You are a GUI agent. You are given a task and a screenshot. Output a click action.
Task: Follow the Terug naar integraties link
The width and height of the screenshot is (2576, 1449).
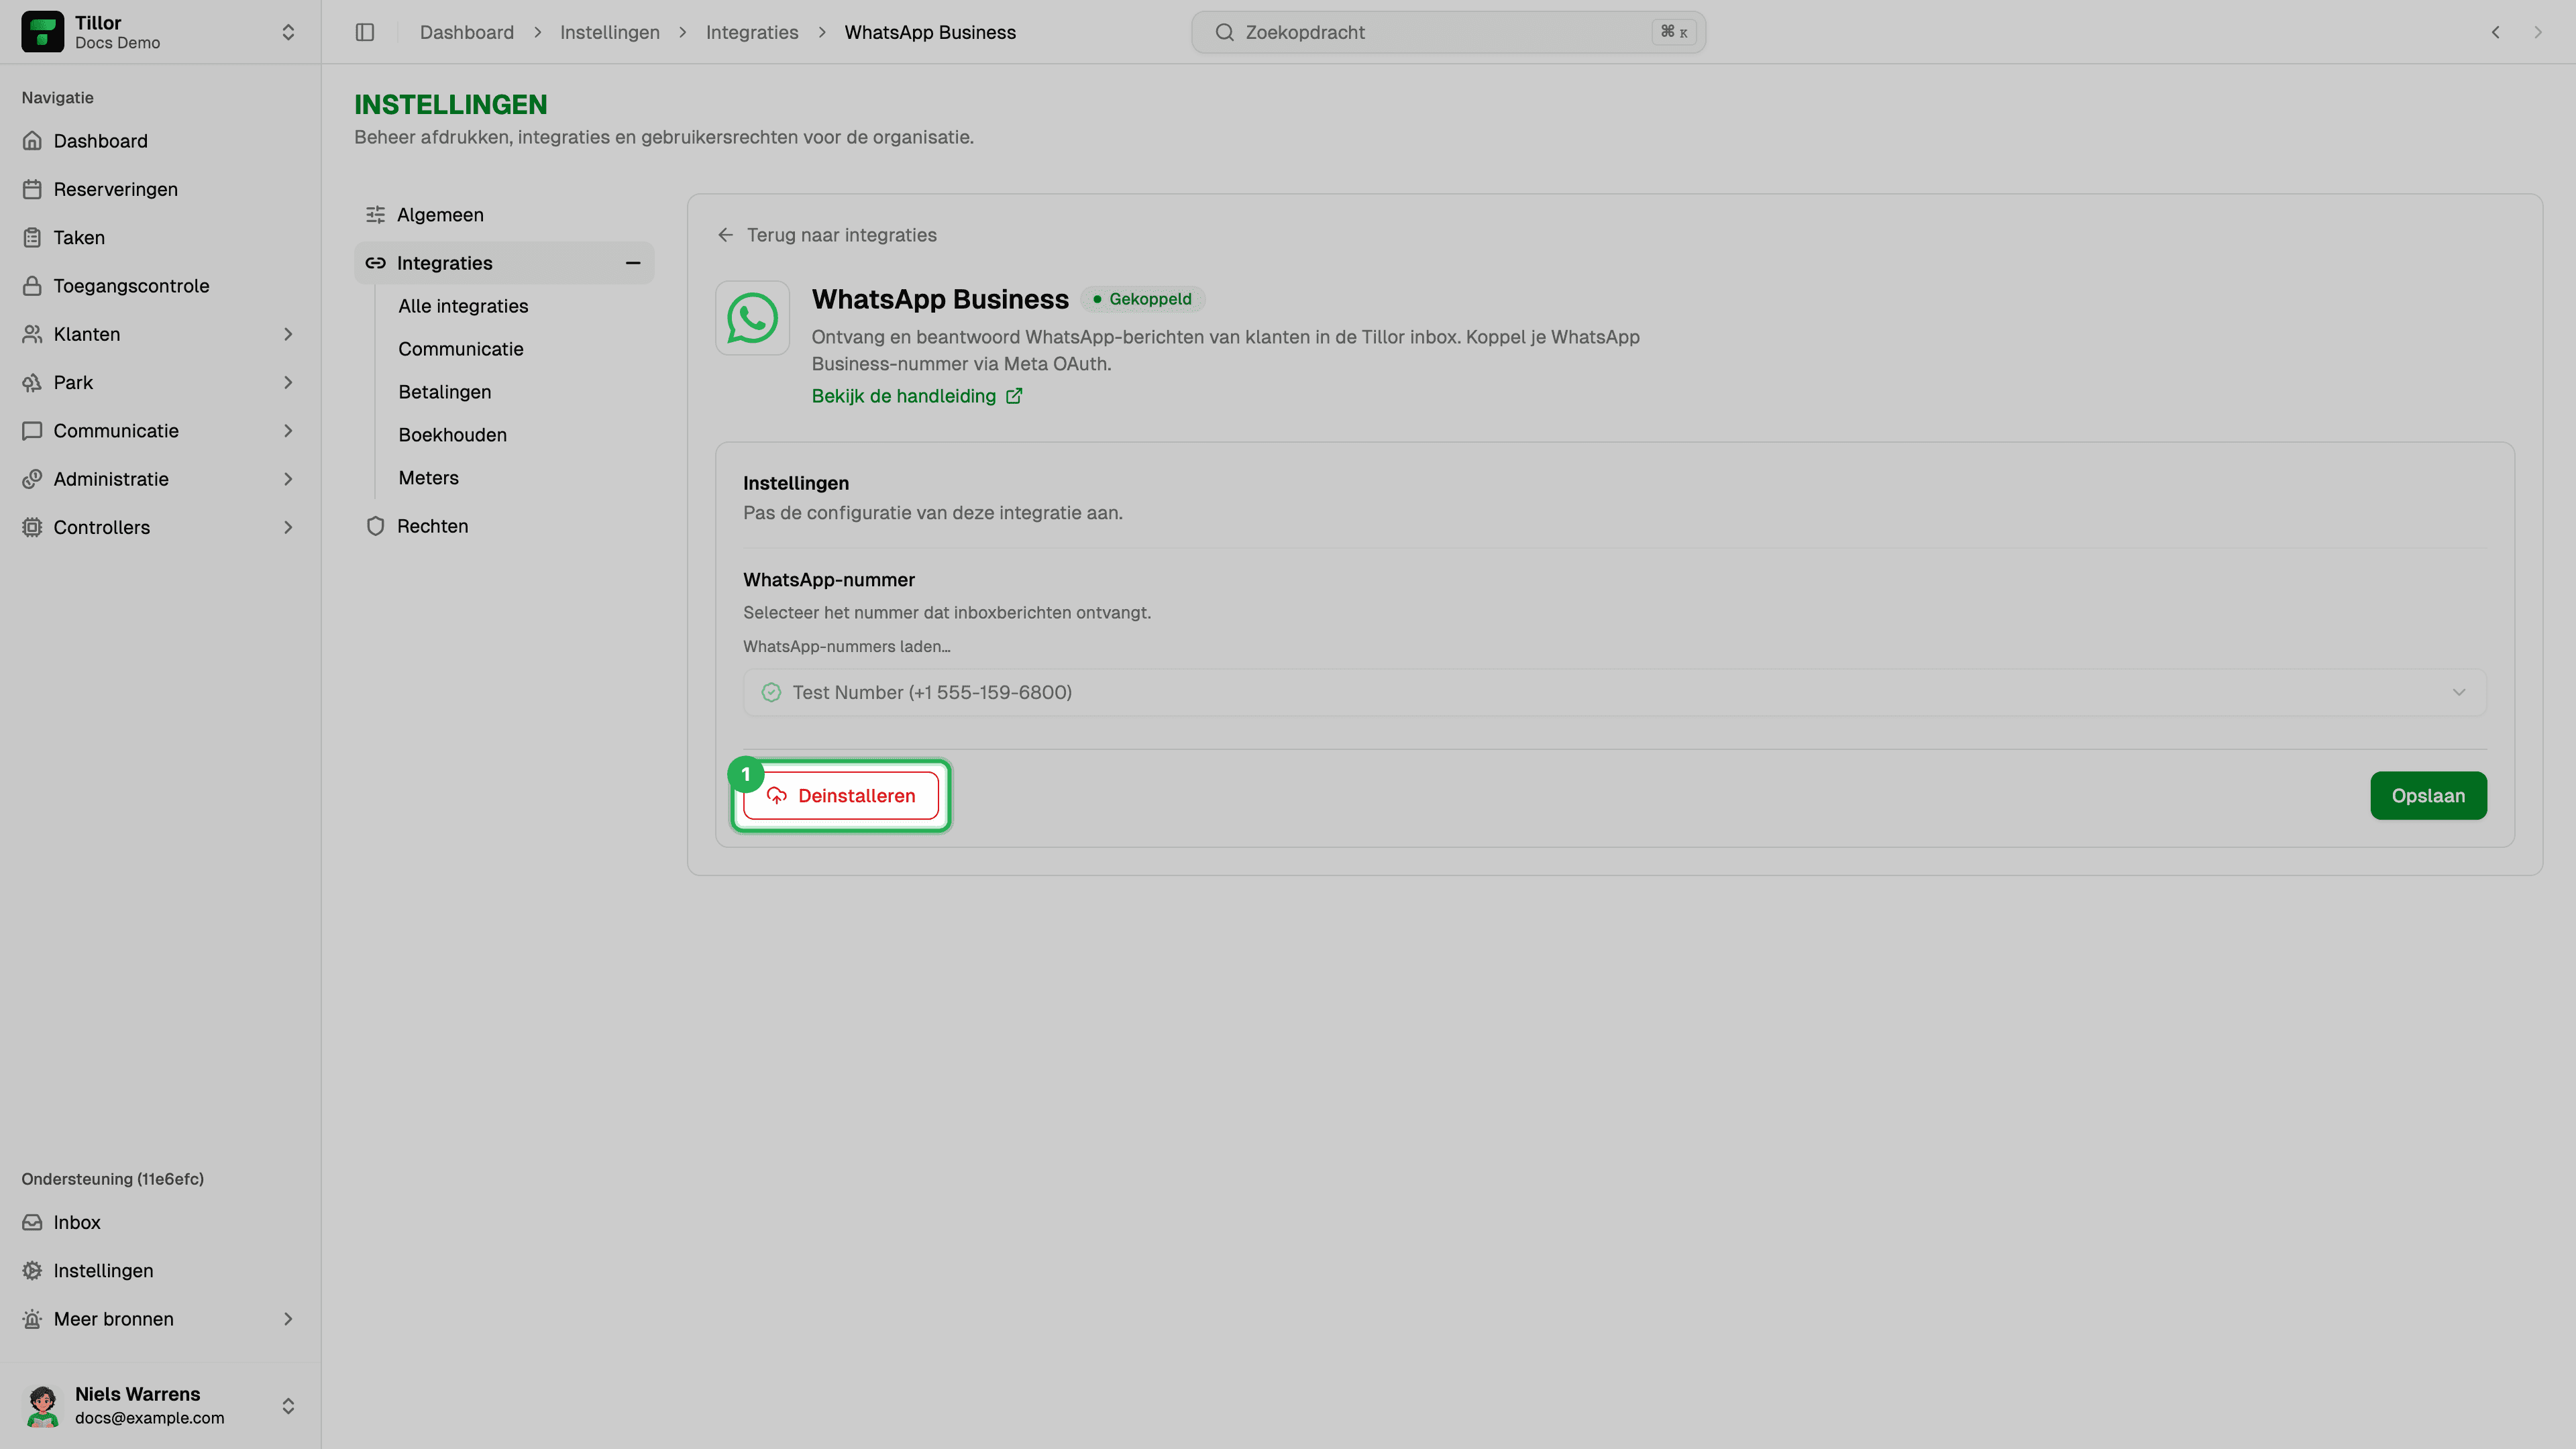coord(827,235)
